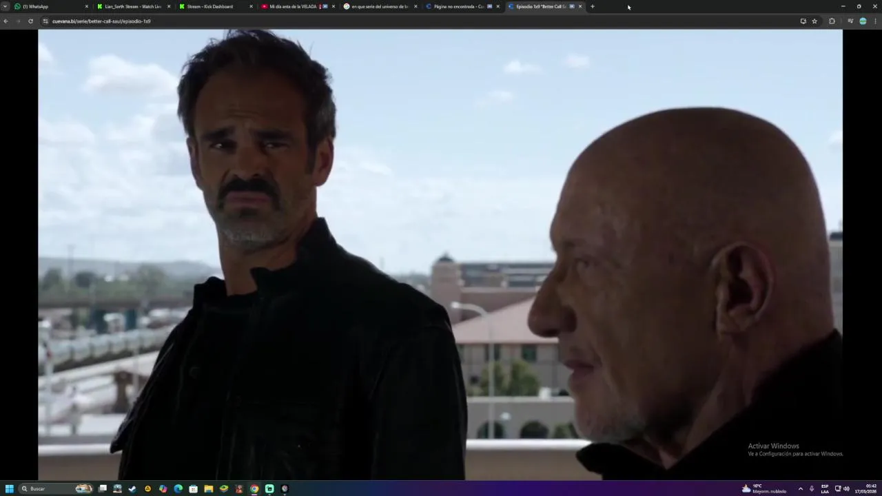Click the Buscar taskbar search box
Viewport: 882px width, 496px height.
coord(57,488)
